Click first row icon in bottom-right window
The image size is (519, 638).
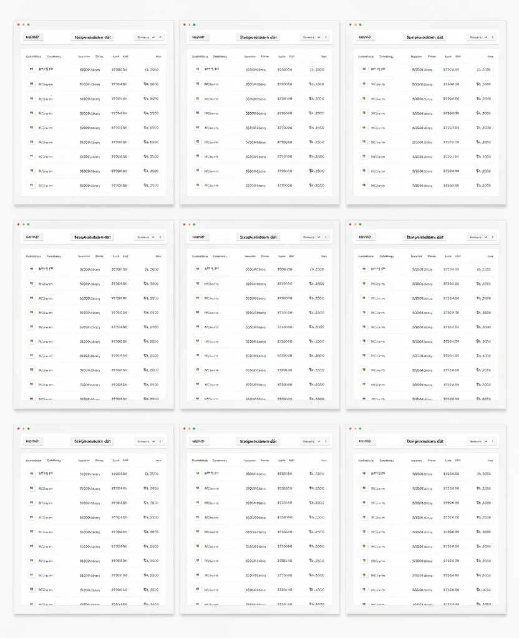[364, 474]
